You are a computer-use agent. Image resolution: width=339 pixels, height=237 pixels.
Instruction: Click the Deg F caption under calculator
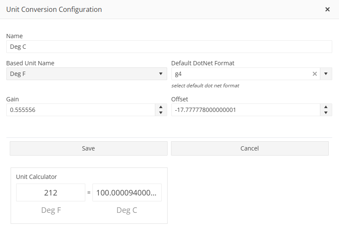click(51, 210)
